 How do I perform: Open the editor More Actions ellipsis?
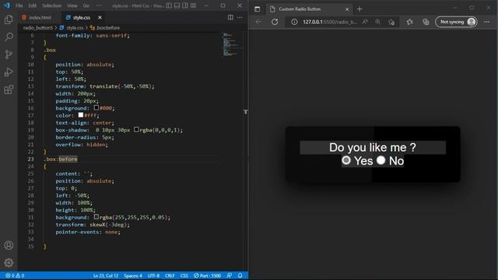[x=240, y=17]
